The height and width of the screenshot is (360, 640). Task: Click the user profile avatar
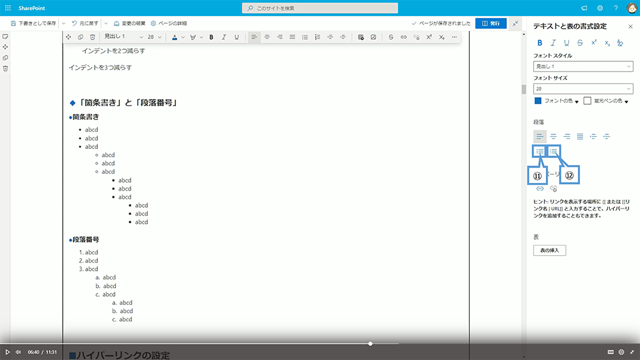632,8
